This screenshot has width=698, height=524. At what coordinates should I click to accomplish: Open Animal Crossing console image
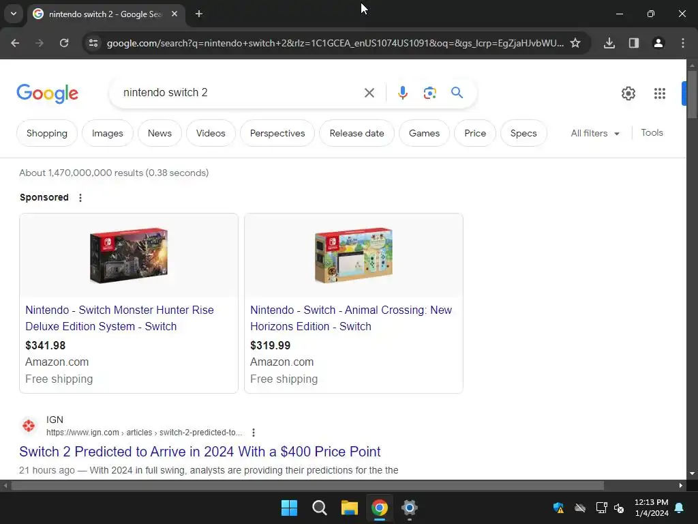coord(354,255)
